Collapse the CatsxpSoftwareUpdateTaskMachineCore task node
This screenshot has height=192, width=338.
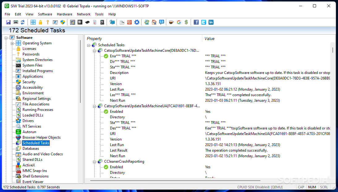click(94, 51)
